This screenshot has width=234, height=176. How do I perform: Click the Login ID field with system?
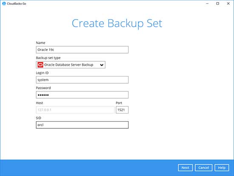[82, 80]
